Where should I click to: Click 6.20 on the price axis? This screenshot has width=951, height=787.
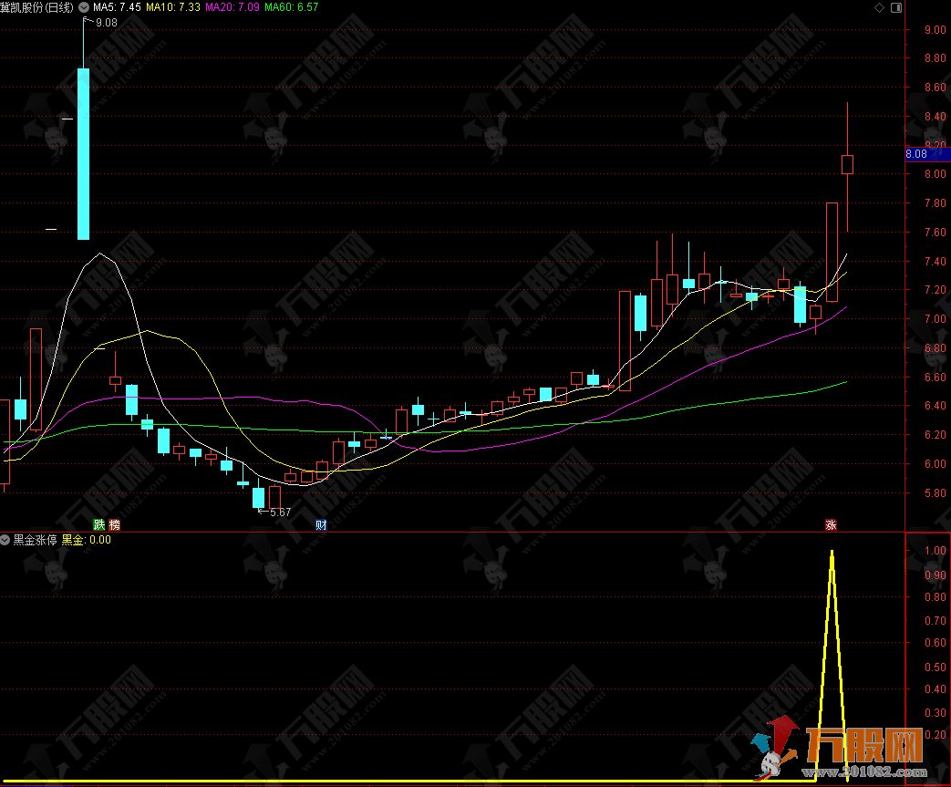[x=935, y=435]
